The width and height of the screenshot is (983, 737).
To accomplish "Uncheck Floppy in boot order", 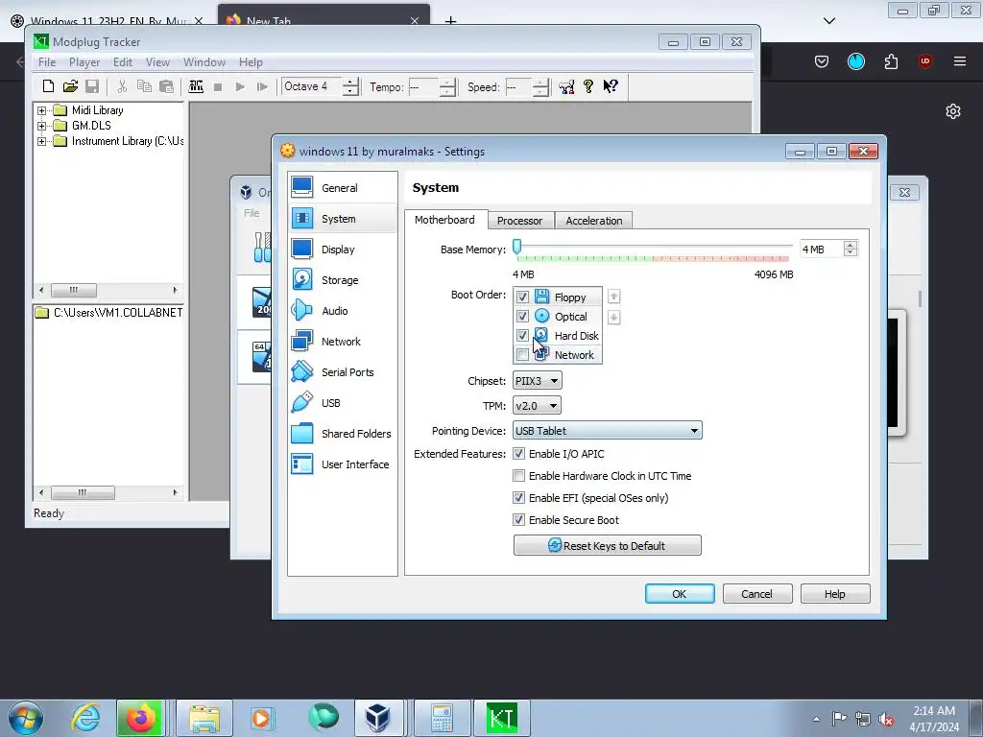I will [522, 297].
